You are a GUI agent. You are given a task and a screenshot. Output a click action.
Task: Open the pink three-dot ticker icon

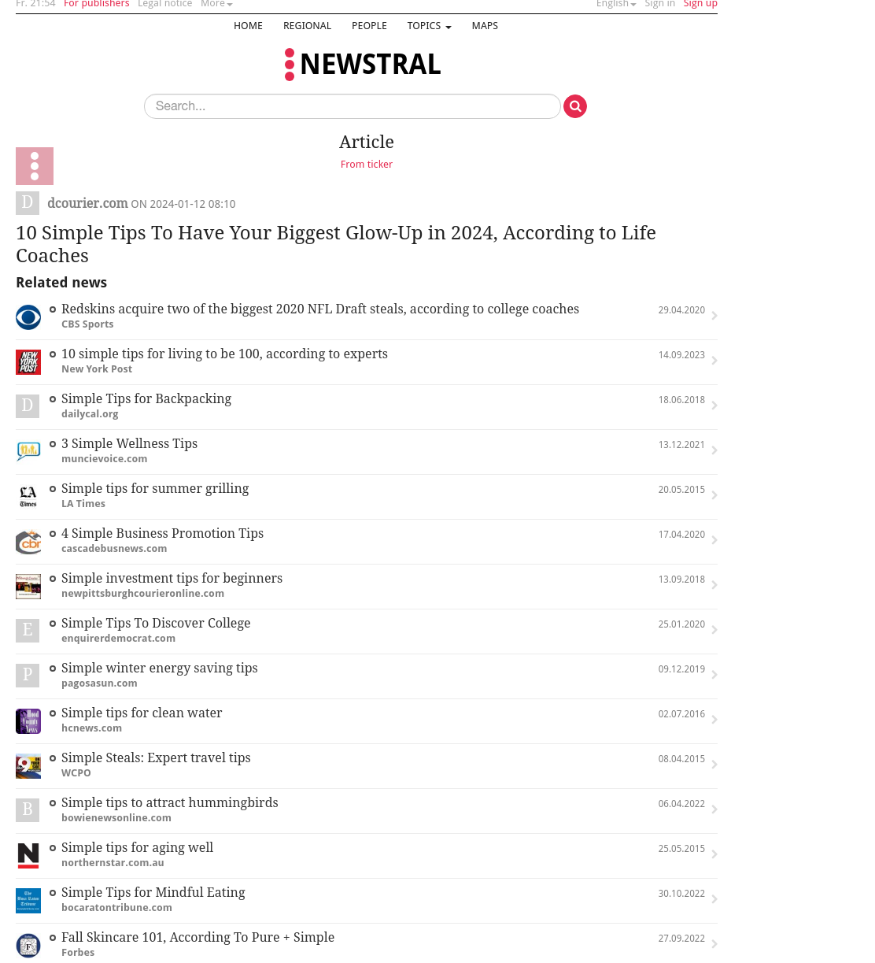click(x=35, y=166)
